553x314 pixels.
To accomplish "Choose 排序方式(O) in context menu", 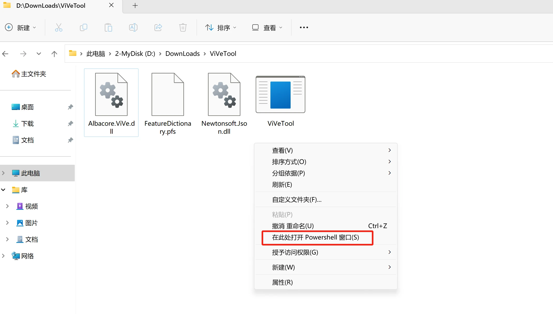I will point(326,162).
